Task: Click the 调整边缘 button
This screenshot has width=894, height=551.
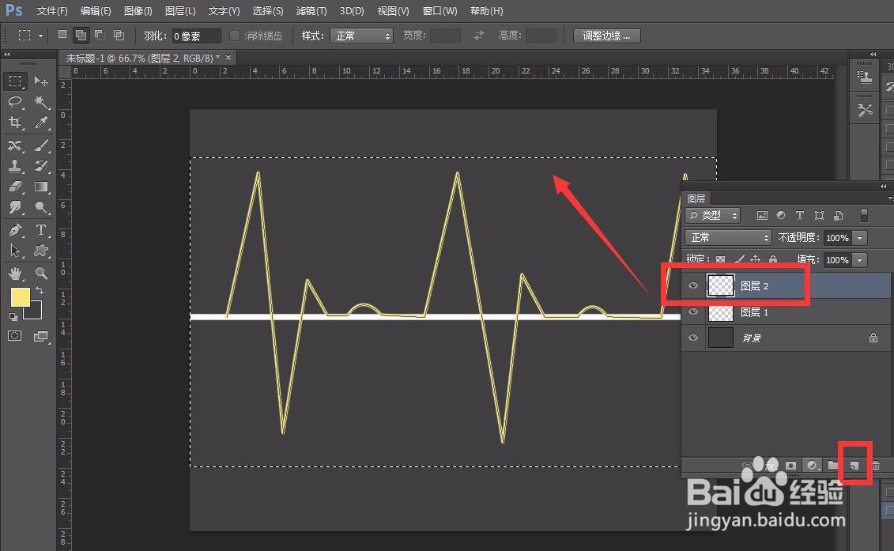Action: point(606,36)
